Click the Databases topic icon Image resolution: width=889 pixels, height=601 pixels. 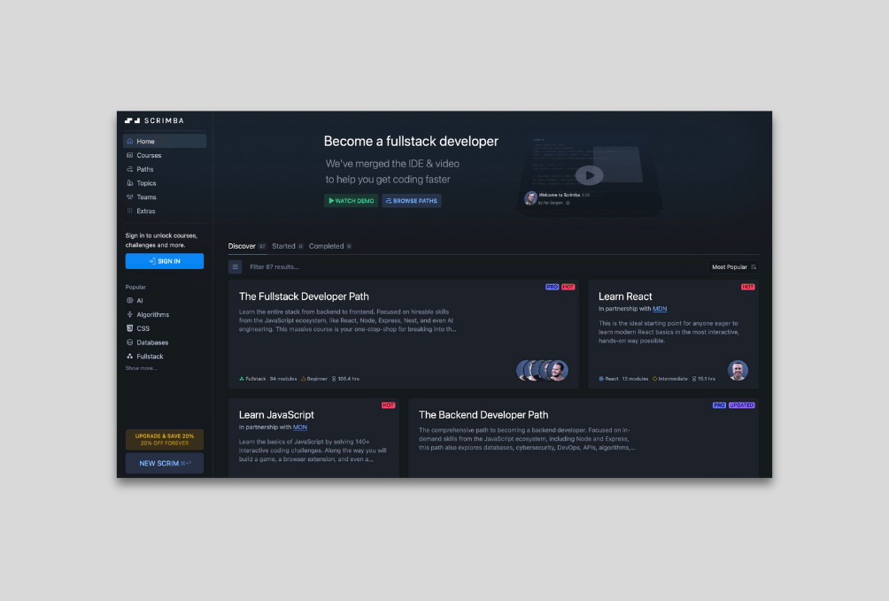(130, 343)
